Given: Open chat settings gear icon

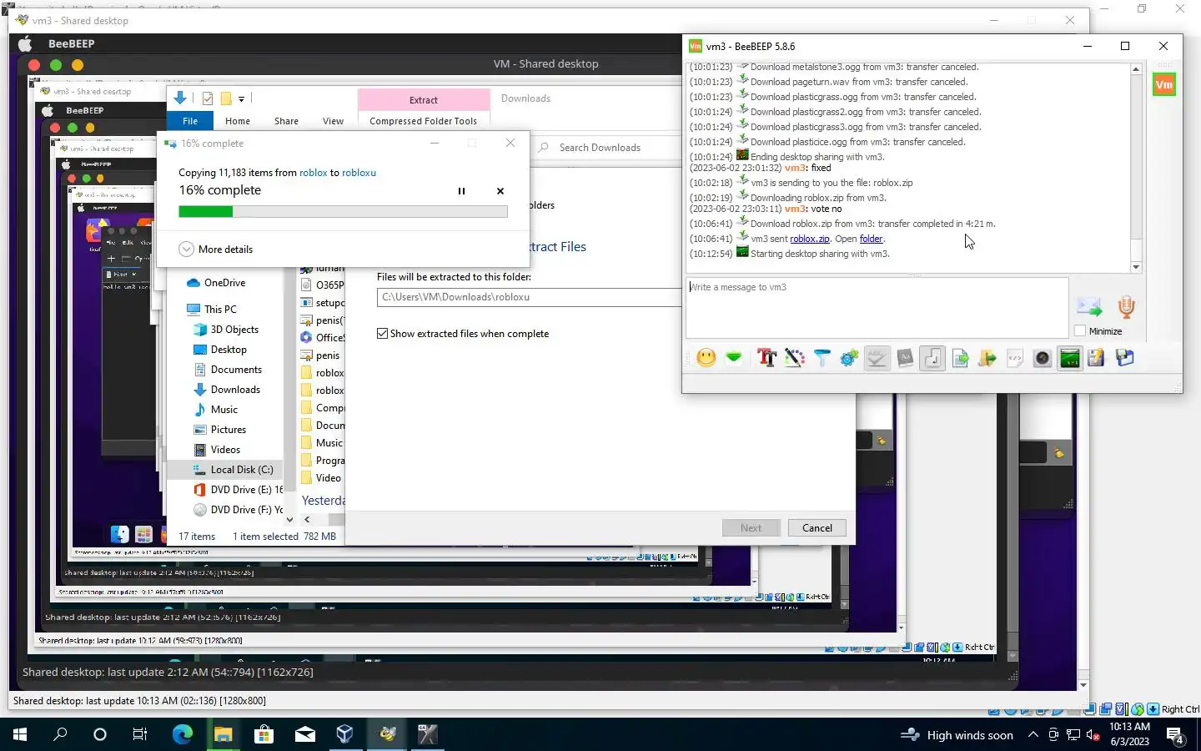Looking at the screenshot, I should 849,358.
